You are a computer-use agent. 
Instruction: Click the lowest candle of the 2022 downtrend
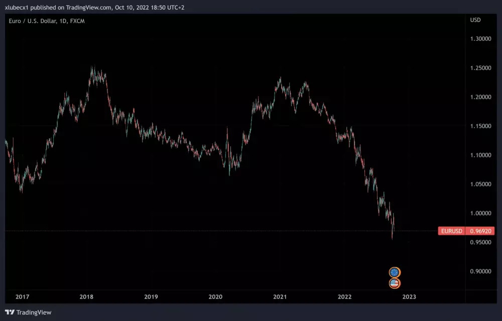point(393,235)
